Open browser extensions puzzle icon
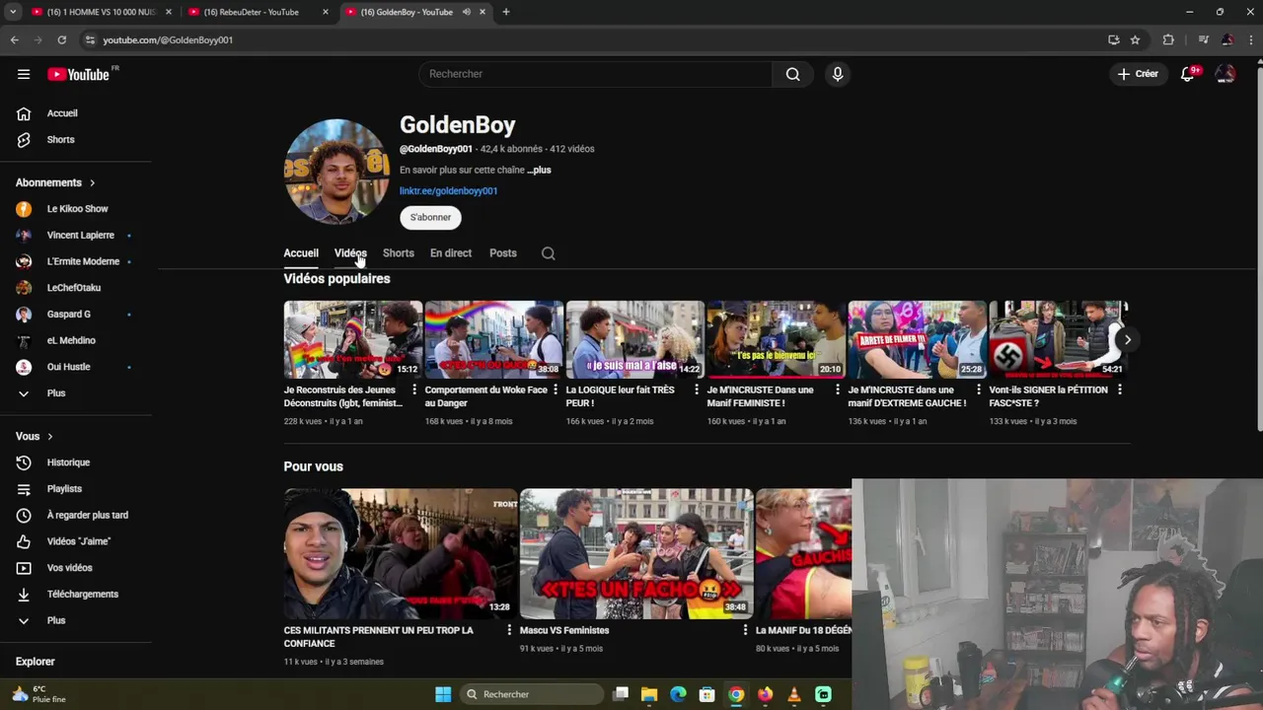 tap(1168, 39)
